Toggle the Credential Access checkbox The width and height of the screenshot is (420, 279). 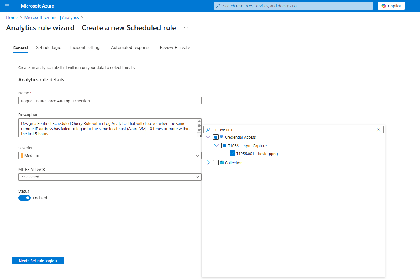pyautogui.click(x=216, y=137)
